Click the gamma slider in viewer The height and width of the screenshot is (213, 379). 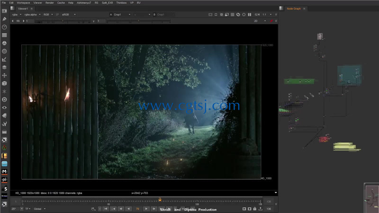(138, 21)
